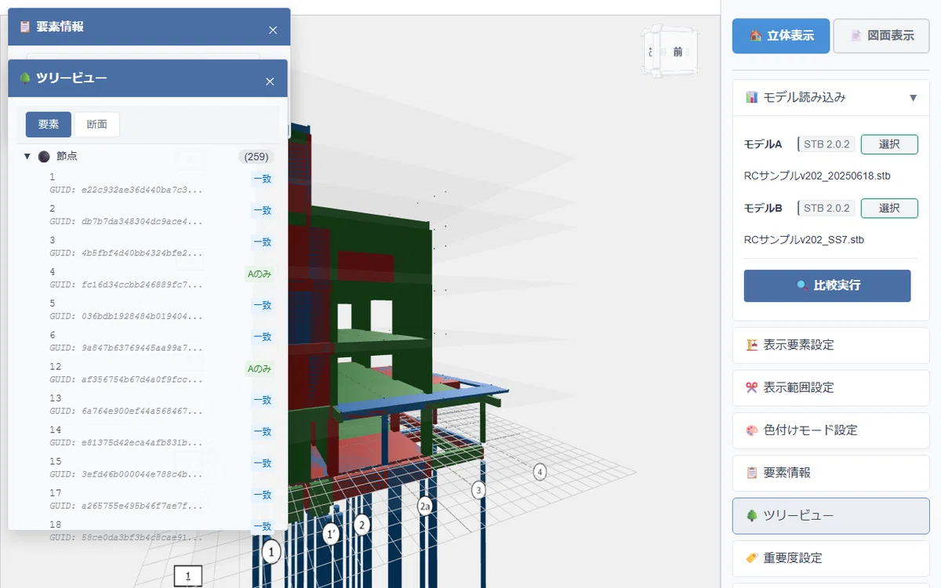The image size is (941, 588).
Task: Click the Aのみ badge on node 12
Action: pos(259,368)
